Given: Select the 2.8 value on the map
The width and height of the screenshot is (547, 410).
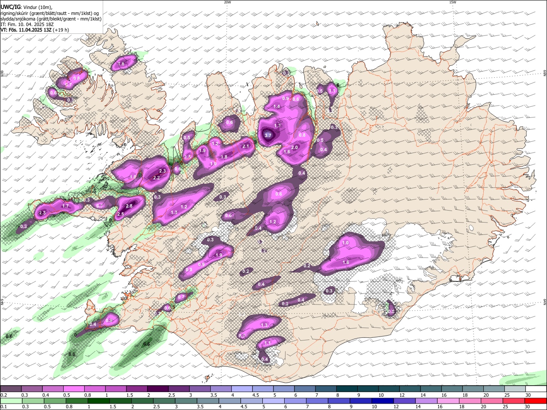Looking at the screenshot, I should click(129, 206).
